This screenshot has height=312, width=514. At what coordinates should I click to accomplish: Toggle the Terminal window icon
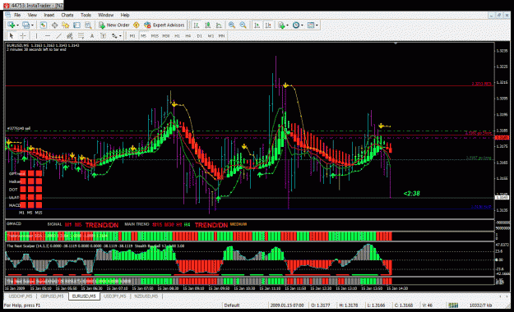coord(76,25)
